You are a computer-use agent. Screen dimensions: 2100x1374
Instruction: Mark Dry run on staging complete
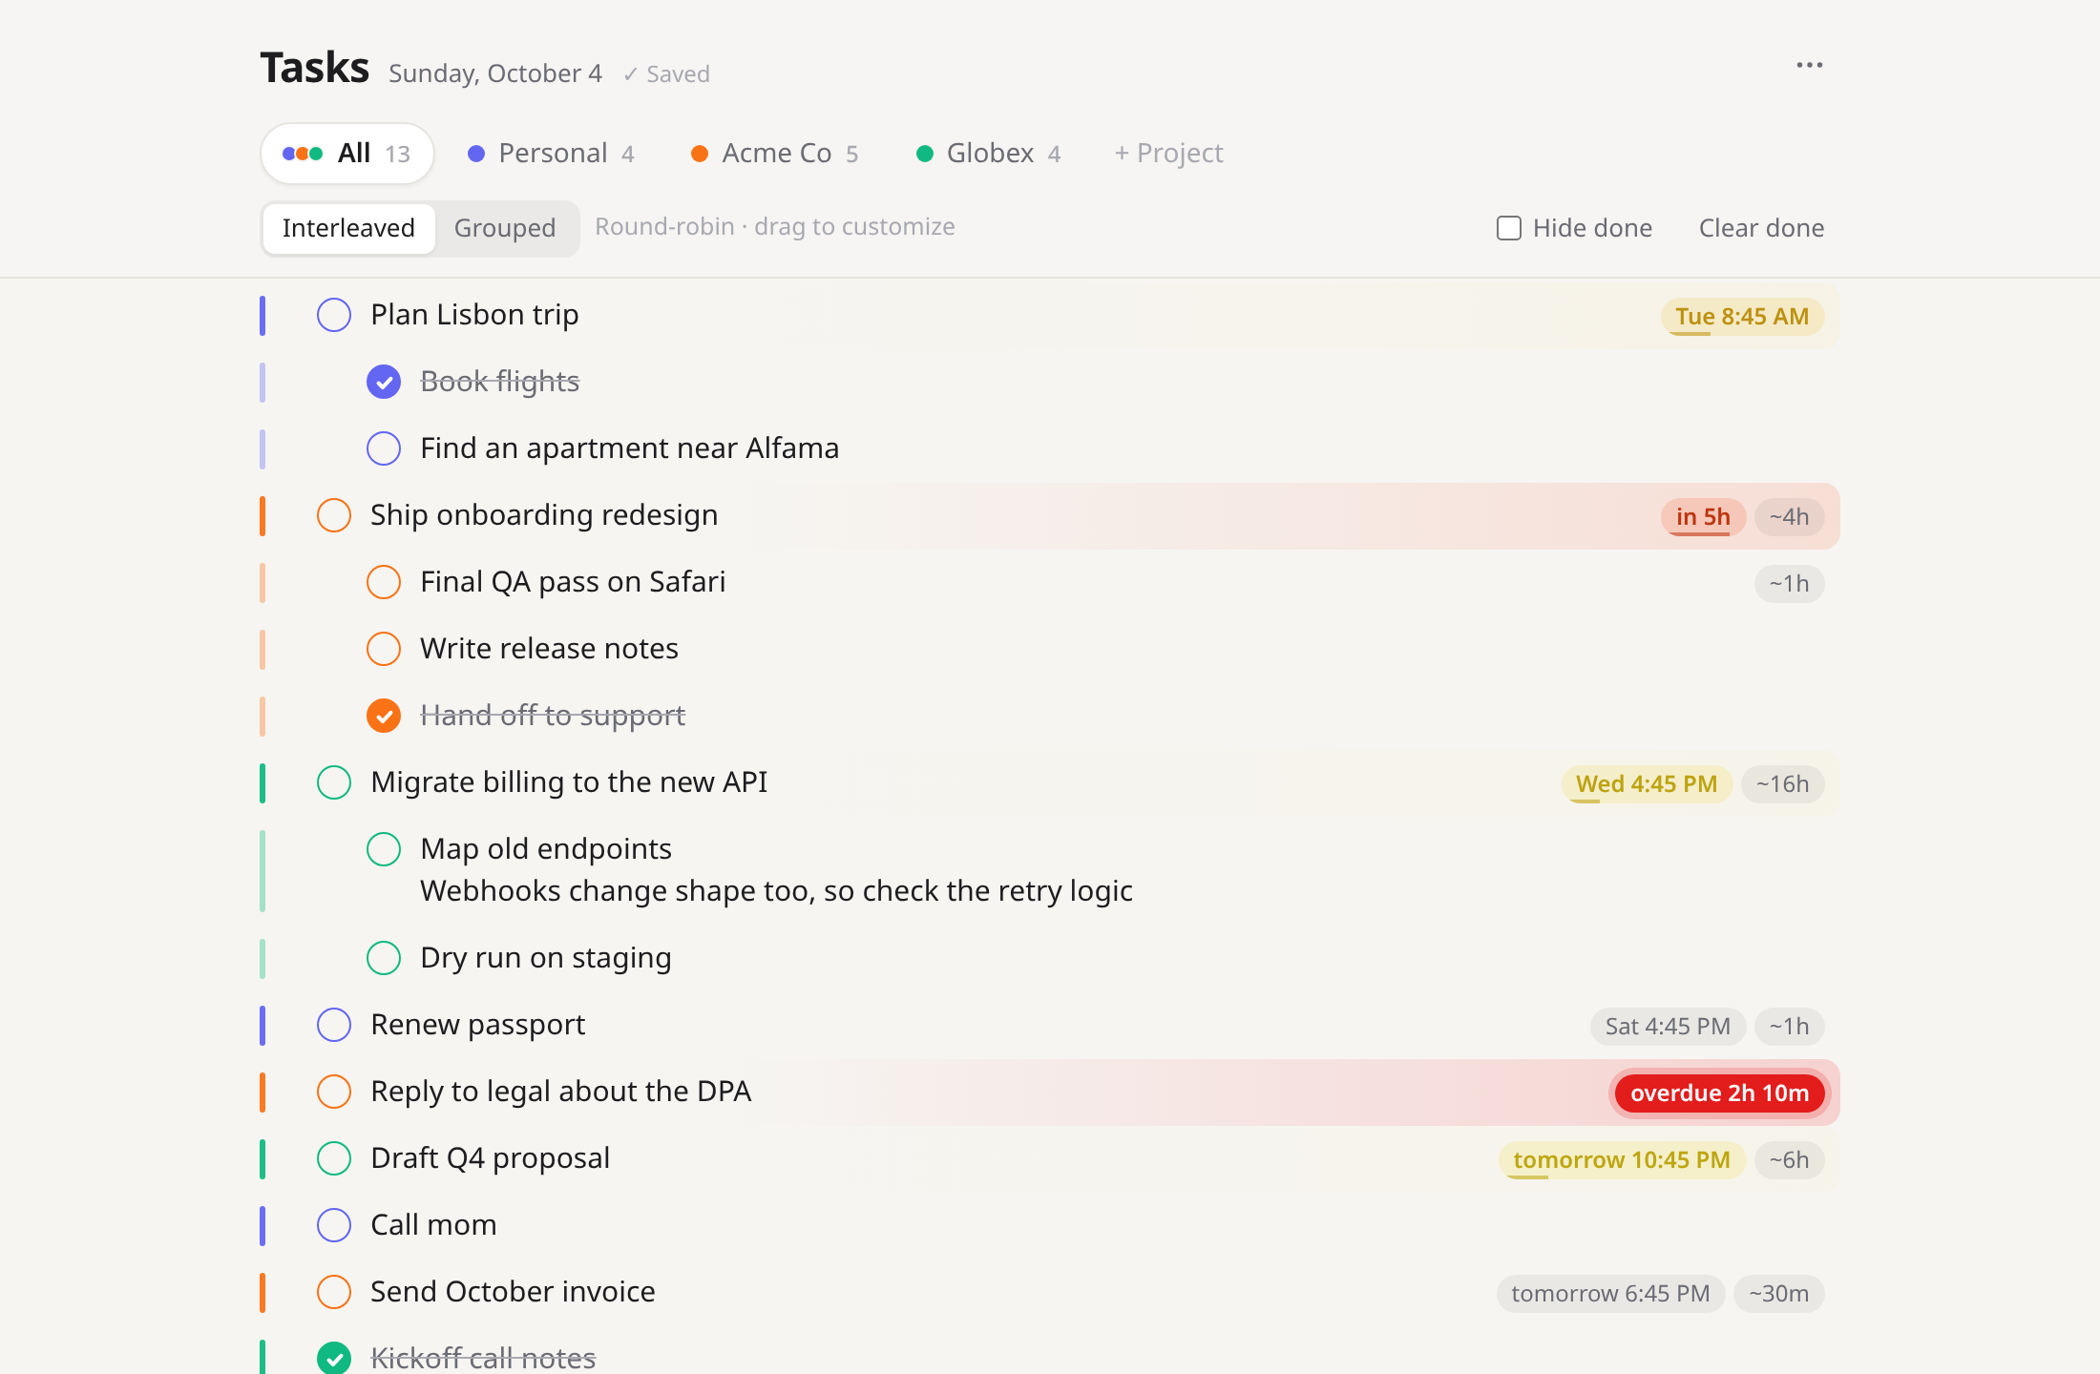click(384, 958)
